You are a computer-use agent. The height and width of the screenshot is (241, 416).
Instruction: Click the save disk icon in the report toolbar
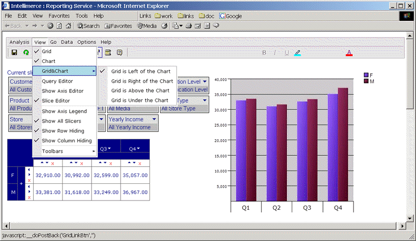pyautogui.click(x=15, y=52)
